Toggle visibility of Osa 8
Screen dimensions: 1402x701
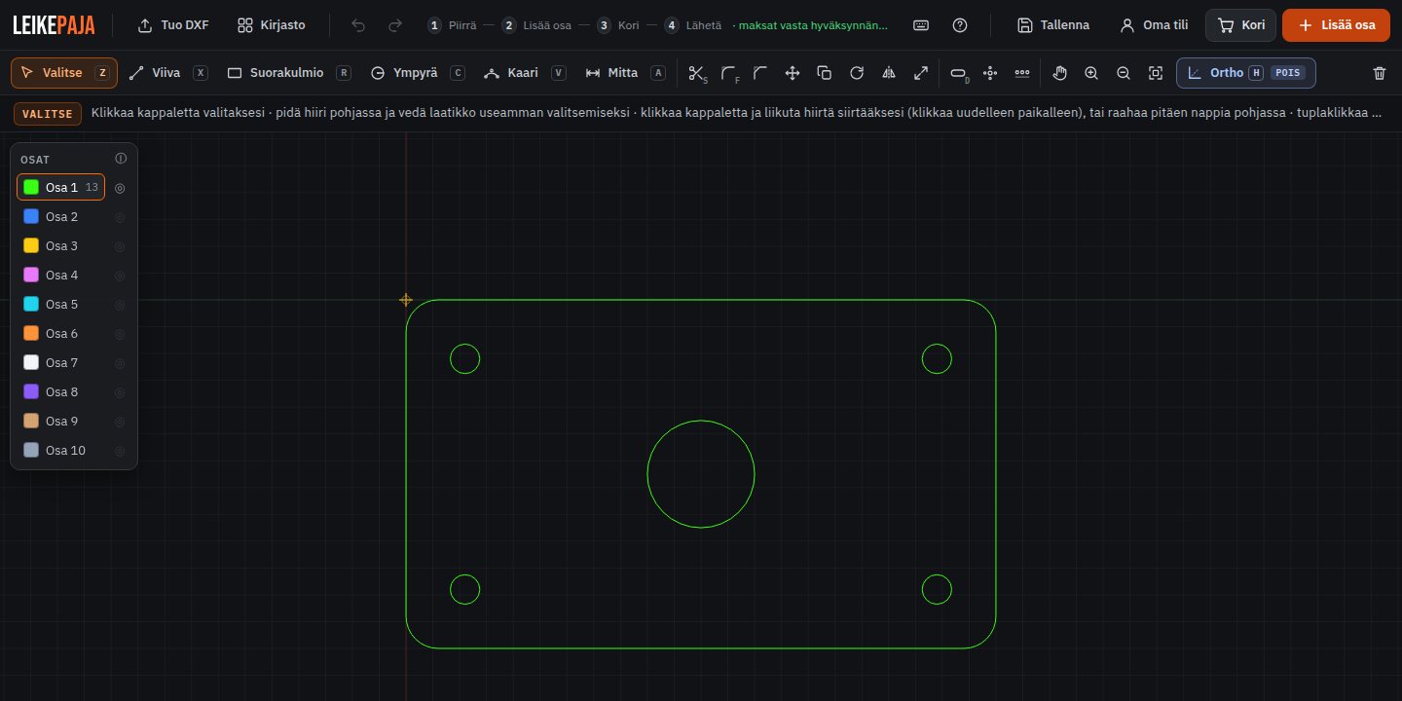click(x=120, y=392)
